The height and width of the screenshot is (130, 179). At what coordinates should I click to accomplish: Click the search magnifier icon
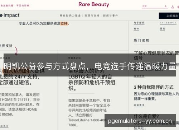click(165, 6)
